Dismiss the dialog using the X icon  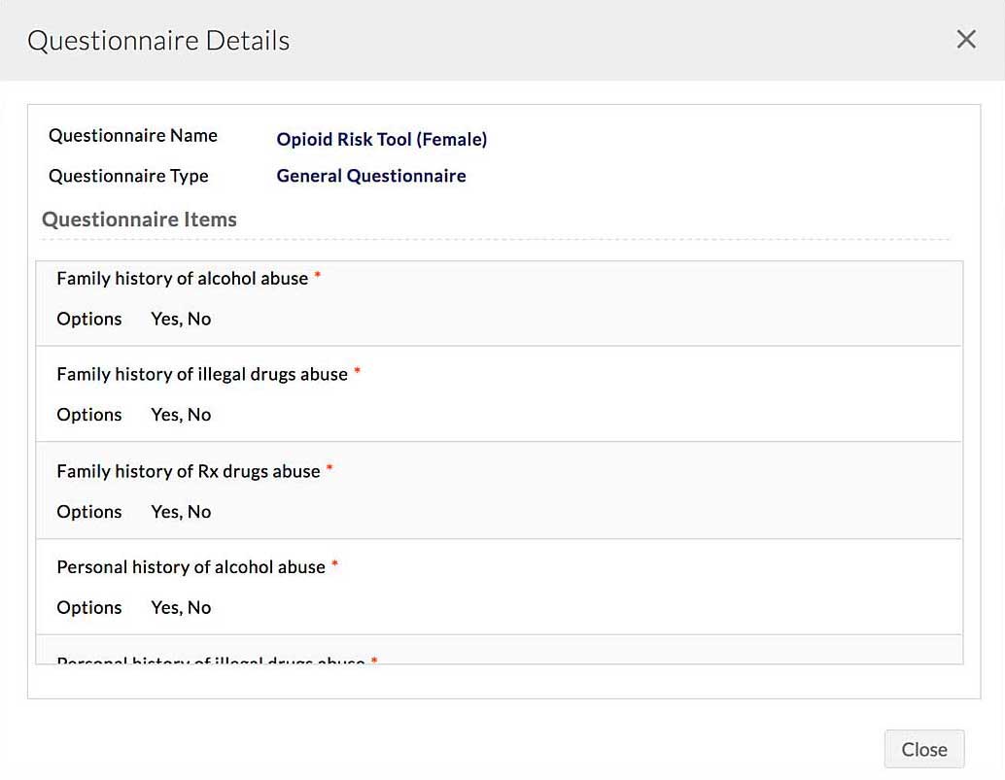pyautogui.click(x=966, y=39)
